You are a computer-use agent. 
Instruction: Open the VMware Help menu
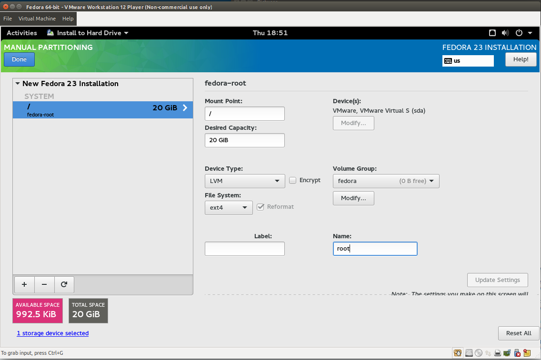coord(68,19)
